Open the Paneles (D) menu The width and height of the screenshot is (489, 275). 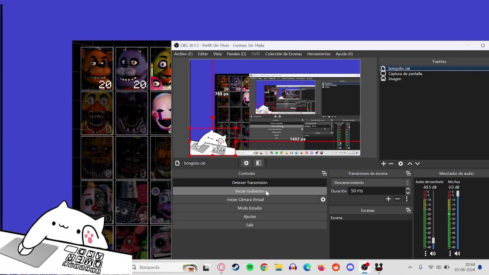coord(236,54)
